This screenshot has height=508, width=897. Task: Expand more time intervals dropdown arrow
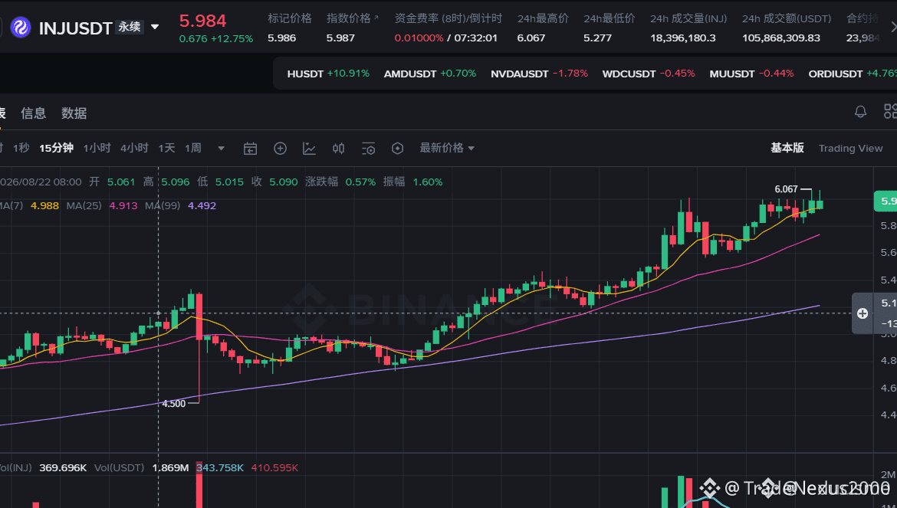221,149
